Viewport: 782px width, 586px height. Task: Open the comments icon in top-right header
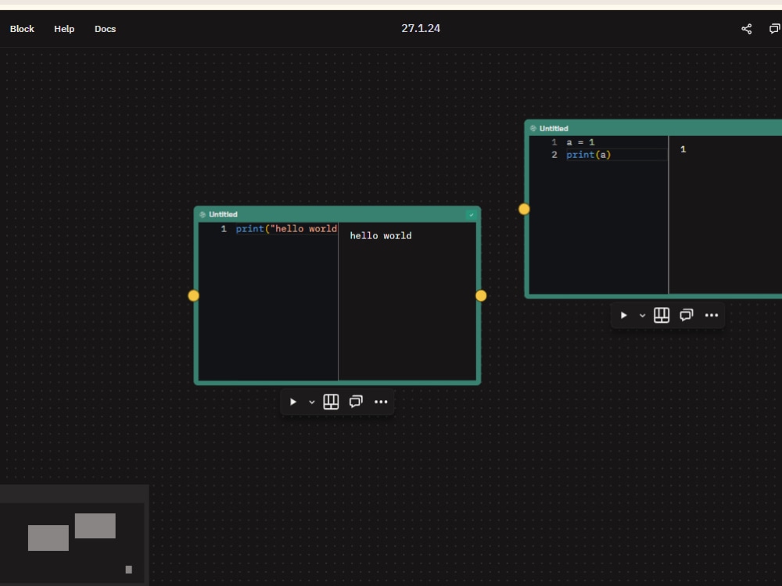pyautogui.click(x=774, y=29)
